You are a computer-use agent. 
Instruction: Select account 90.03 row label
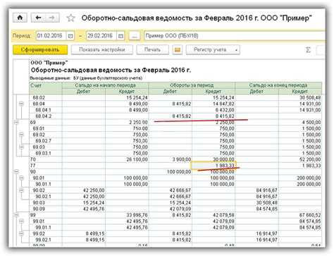pyautogui.click(x=39, y=202)
